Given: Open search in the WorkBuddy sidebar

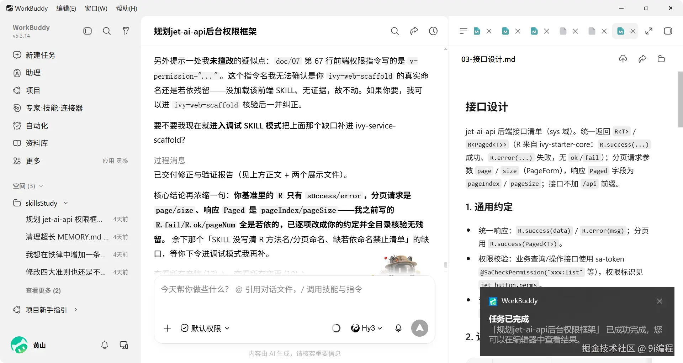Looking at the screenshot, I should (x=107, y=31).
